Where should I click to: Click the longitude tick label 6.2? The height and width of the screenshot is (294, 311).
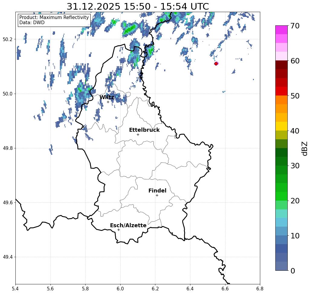pos(155,289)
